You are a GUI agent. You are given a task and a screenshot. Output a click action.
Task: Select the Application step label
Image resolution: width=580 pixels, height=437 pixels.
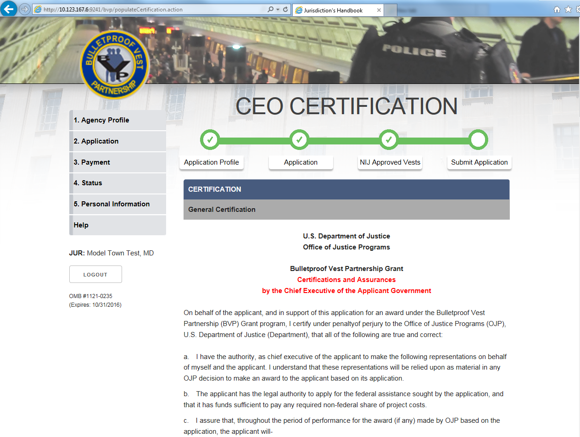(x=301, y=162)
